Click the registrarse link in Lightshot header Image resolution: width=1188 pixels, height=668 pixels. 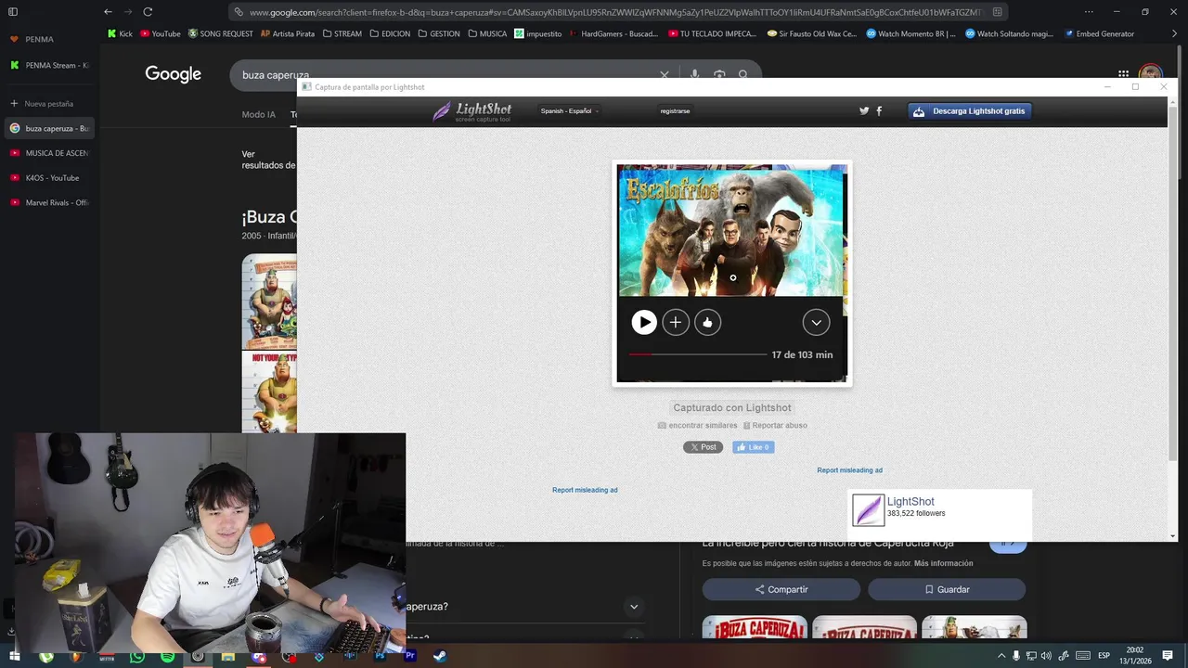(x=675, y=110)
